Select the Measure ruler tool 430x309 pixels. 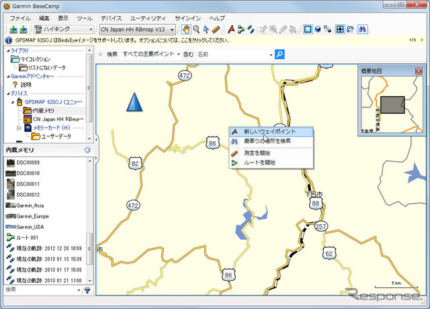coord(216,29)
